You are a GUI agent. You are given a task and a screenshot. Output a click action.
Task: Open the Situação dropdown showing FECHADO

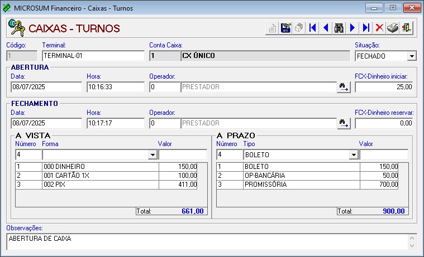[412, 56]
